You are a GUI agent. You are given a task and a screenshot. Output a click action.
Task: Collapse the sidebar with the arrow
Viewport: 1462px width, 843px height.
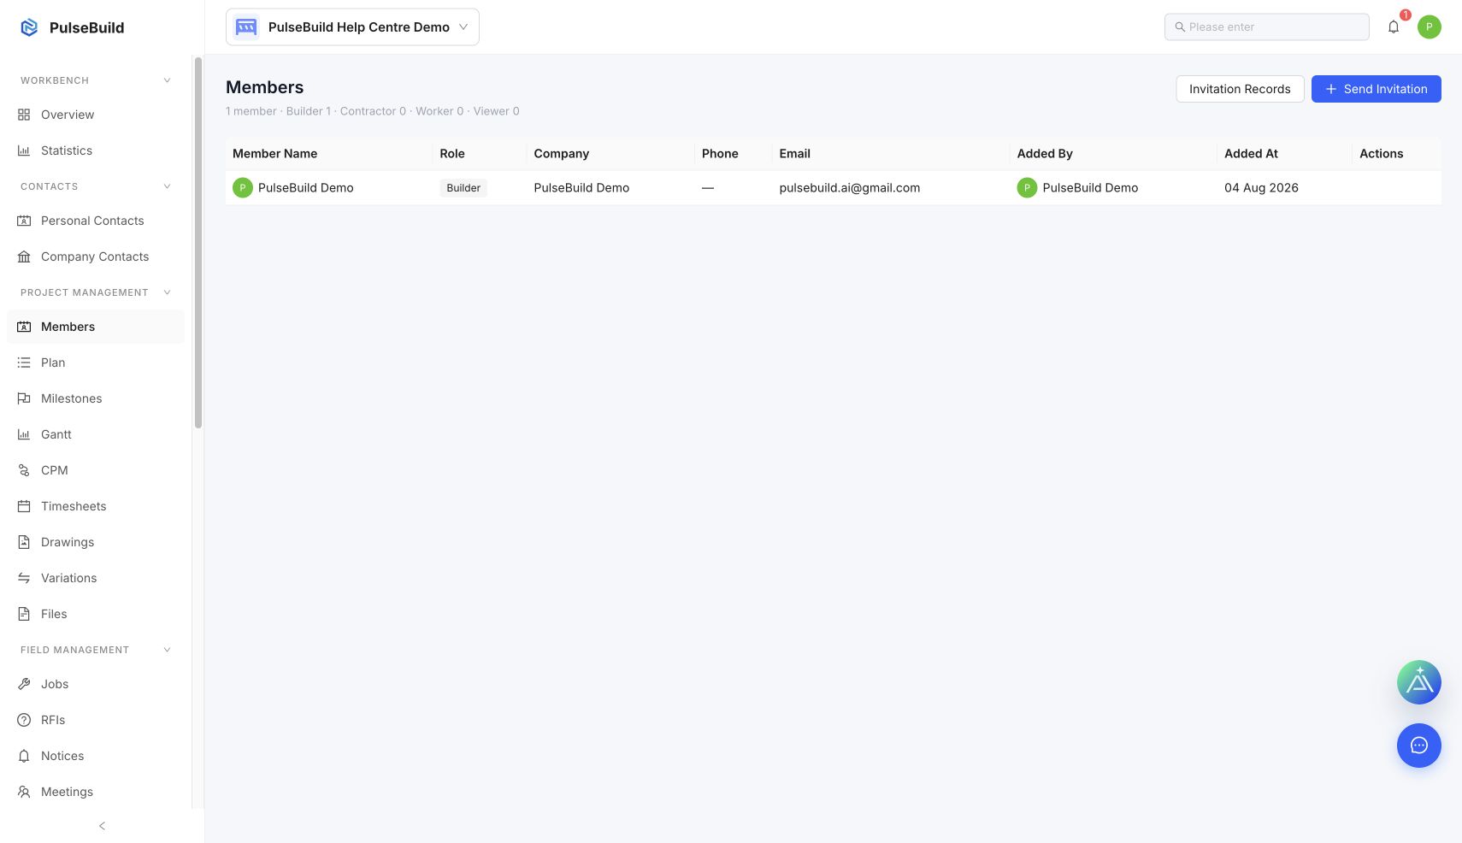pyautogui.click(x=102, y=826)
